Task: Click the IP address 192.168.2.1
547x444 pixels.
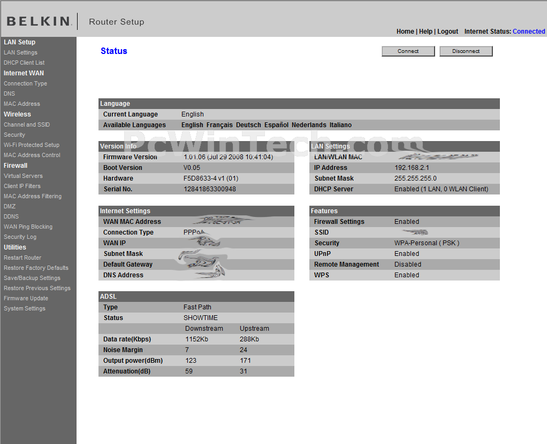Action: (x=412, y=168)
